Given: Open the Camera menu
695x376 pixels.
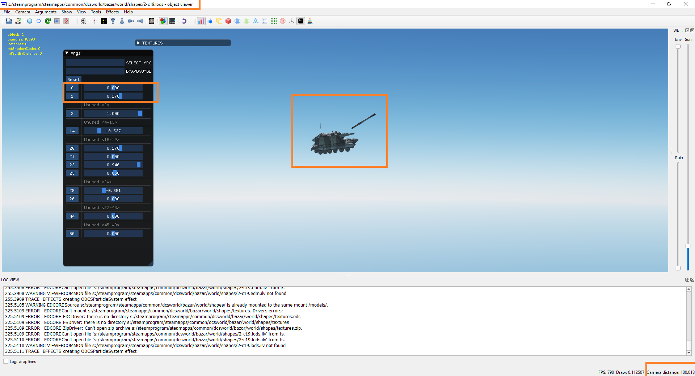Looking at the screenshot, I should [22, 12].
